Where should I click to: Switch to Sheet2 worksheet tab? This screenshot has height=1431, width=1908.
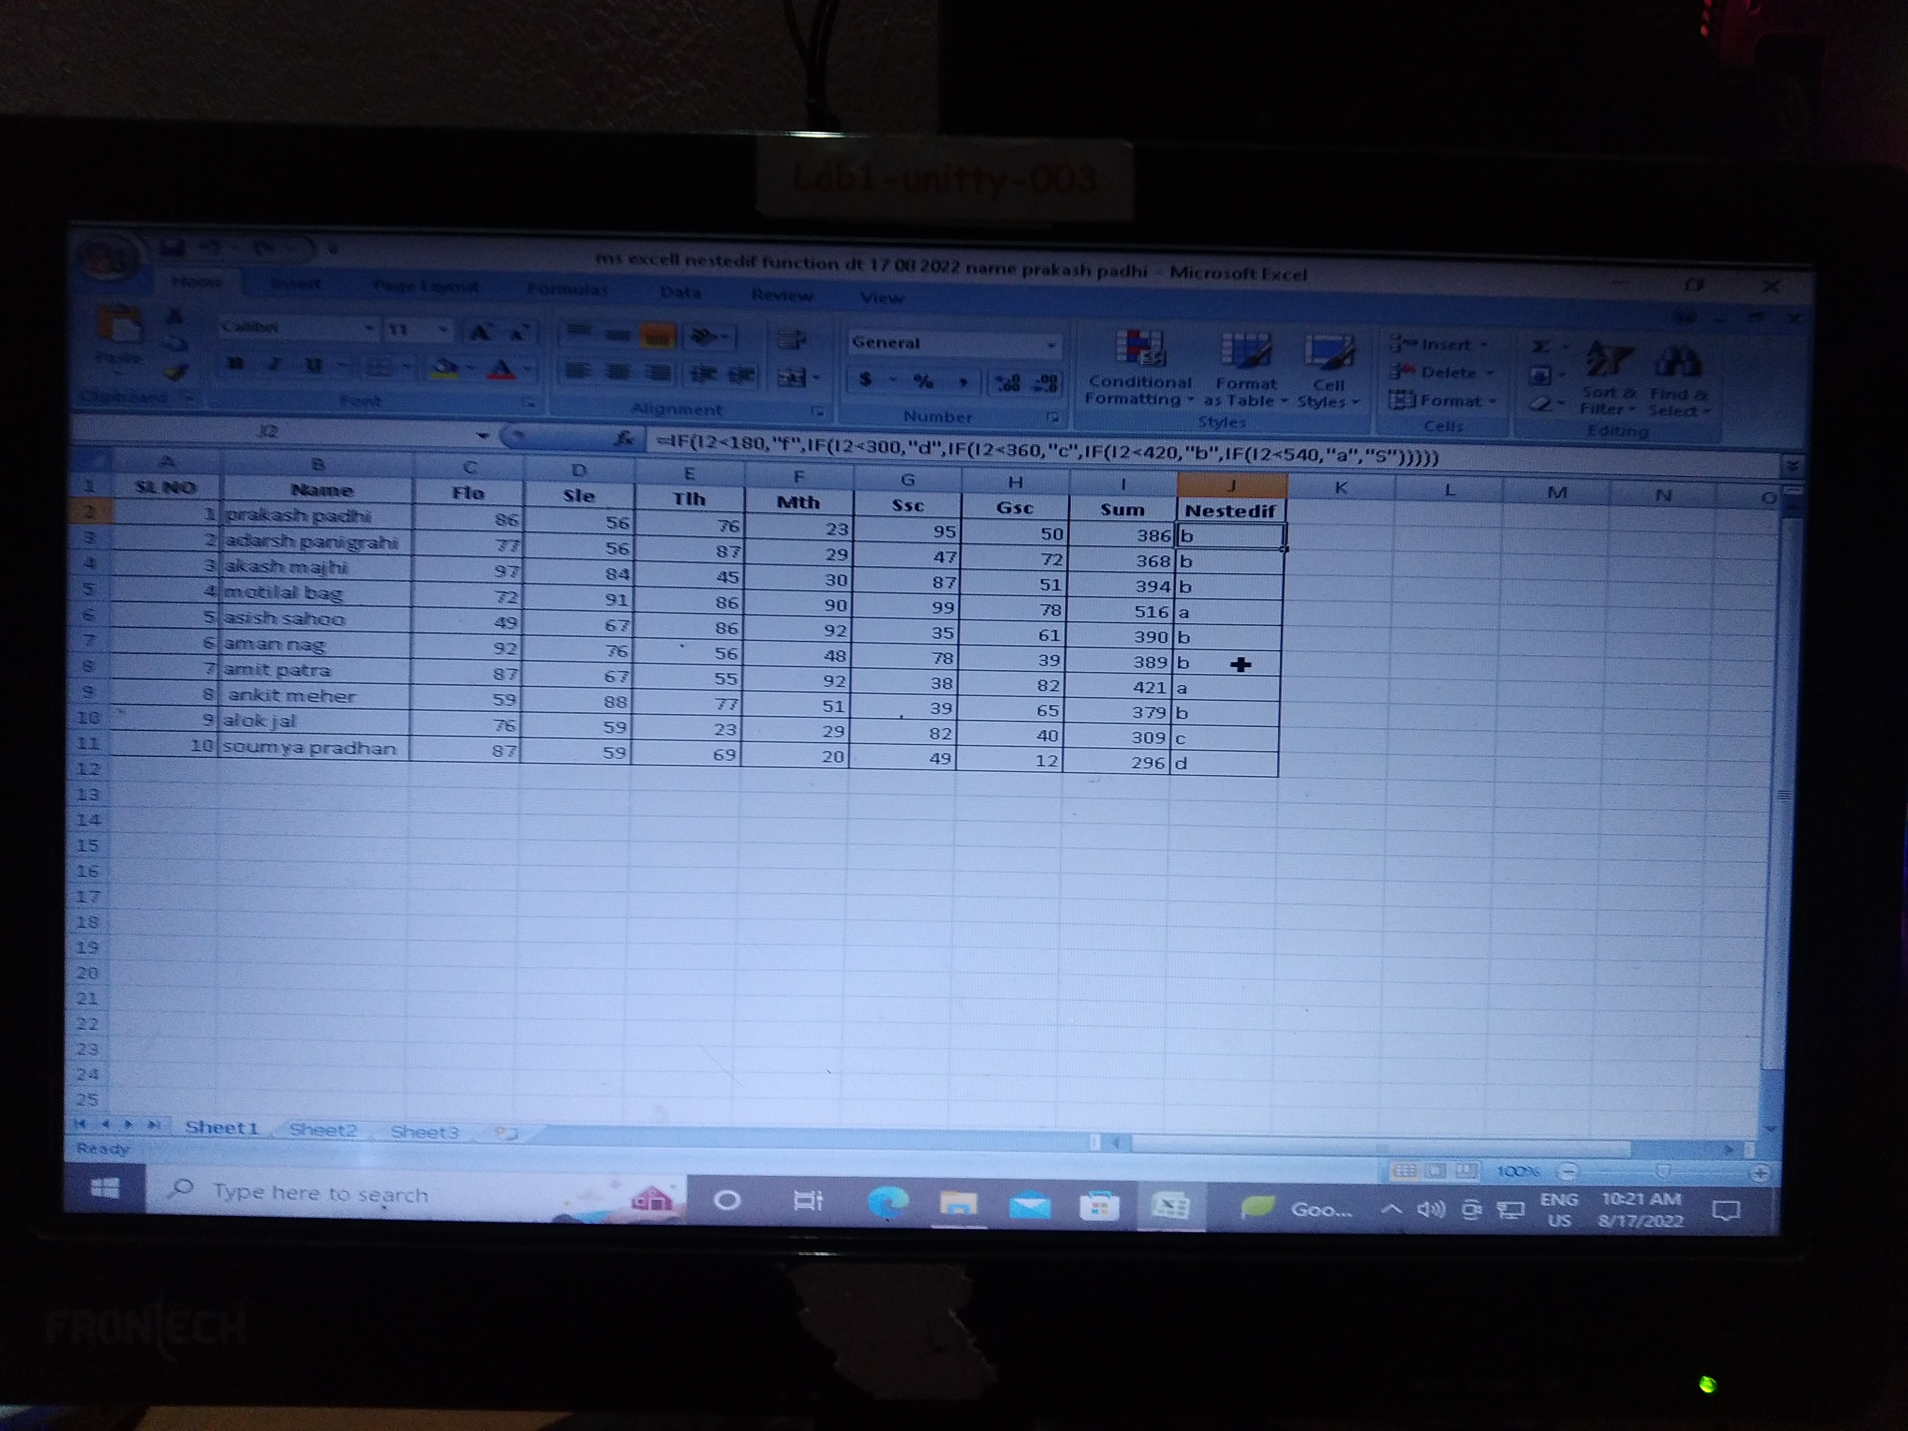[x=323, y=1130]
